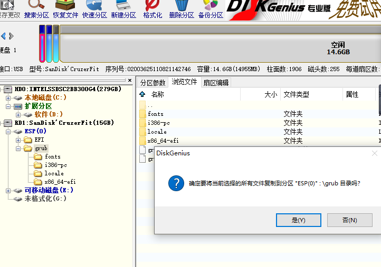Sort by the 大小 column header

[271, 94]
